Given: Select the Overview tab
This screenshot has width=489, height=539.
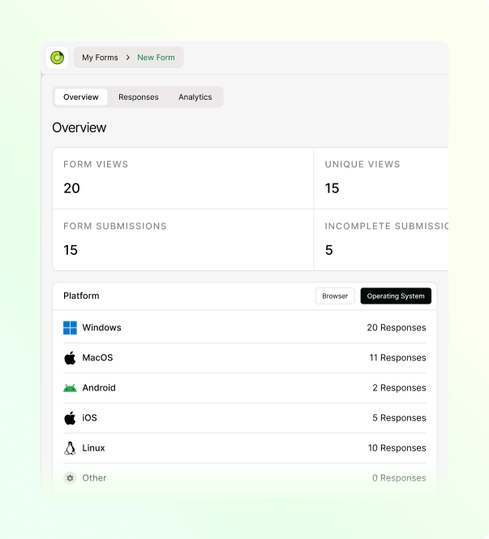Looking at the screenshot, I should coord(81,97).
